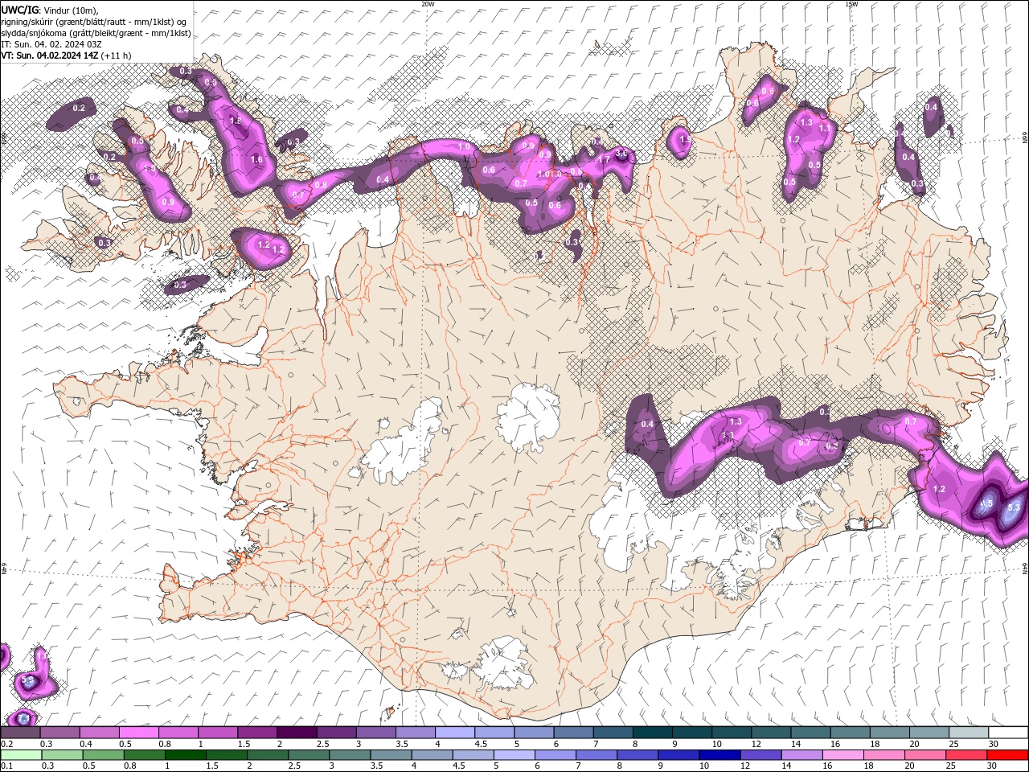Click the 'slydda/snjókoma' legend description line
This screenshot has width=1029, height=772.
click(96, 33)
